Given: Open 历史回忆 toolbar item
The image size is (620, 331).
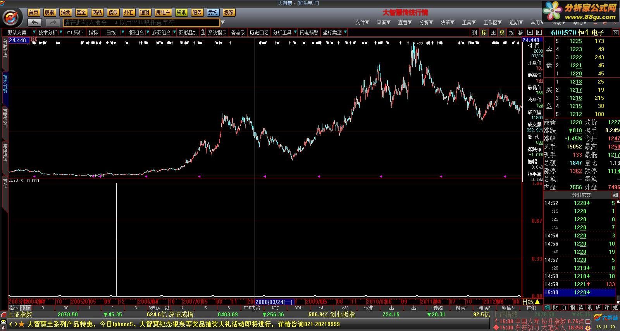Looking at the screenshot, I should [259, 32].
